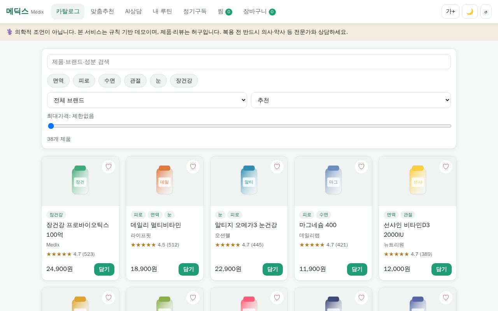Favorite 알티지 오메가3 눈건강 with heart icon
The height and width of the screenshot is (311, 498).
pyautogui.click(x=277, y=167)
